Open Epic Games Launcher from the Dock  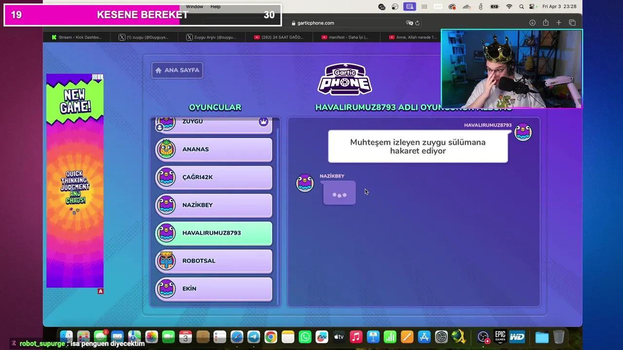point(500,336)
